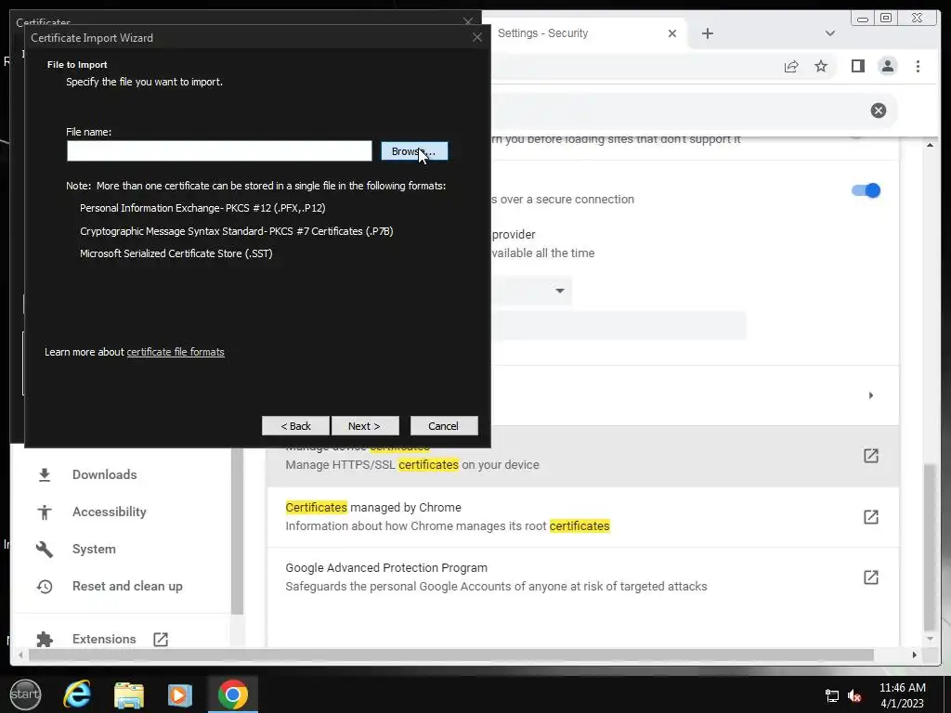Open Extensions from the sidebar

[x=104, y=639]
